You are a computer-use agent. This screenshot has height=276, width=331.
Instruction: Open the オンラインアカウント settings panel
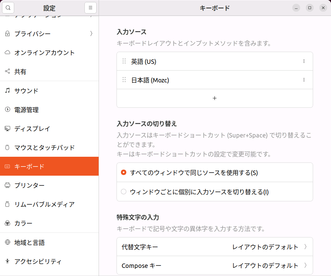pos(49,53)
